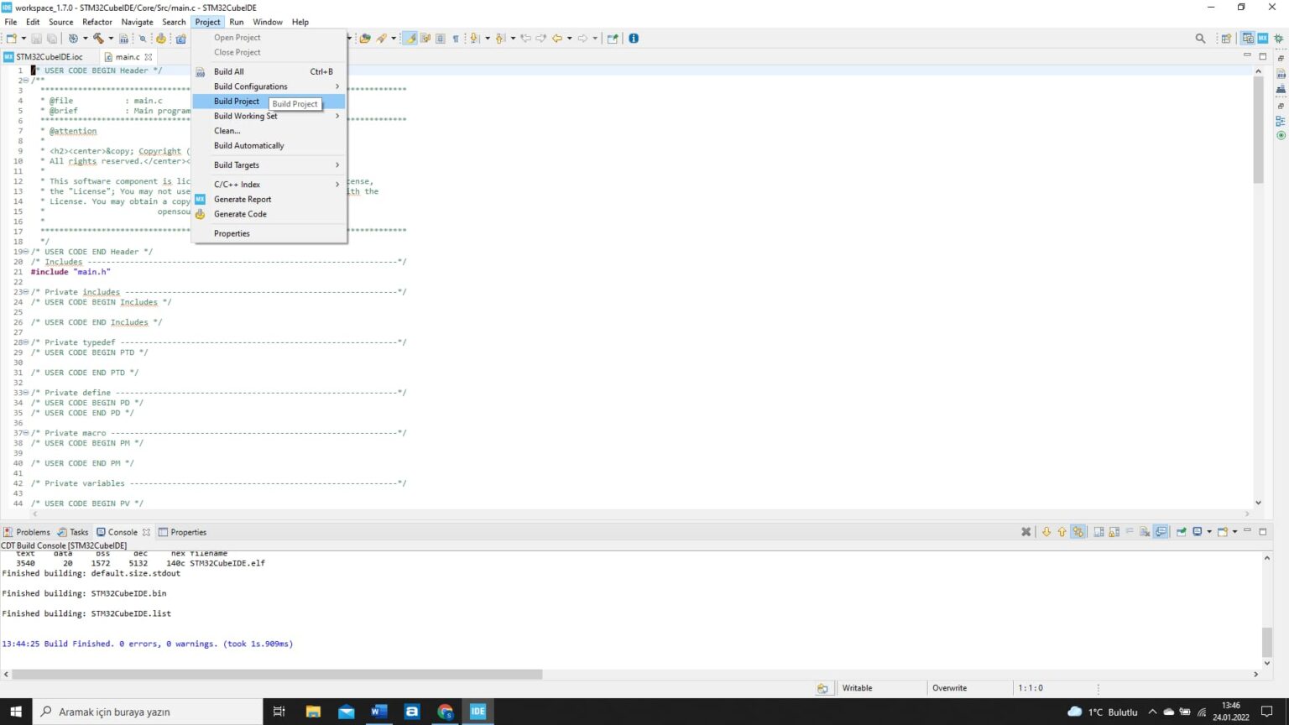Open the Outline view icon in right sidebar
This screenshot has width=1289, height=725.
tap(1281, 121)
